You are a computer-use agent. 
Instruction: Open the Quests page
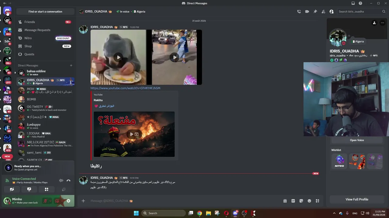tap(46, 54)
